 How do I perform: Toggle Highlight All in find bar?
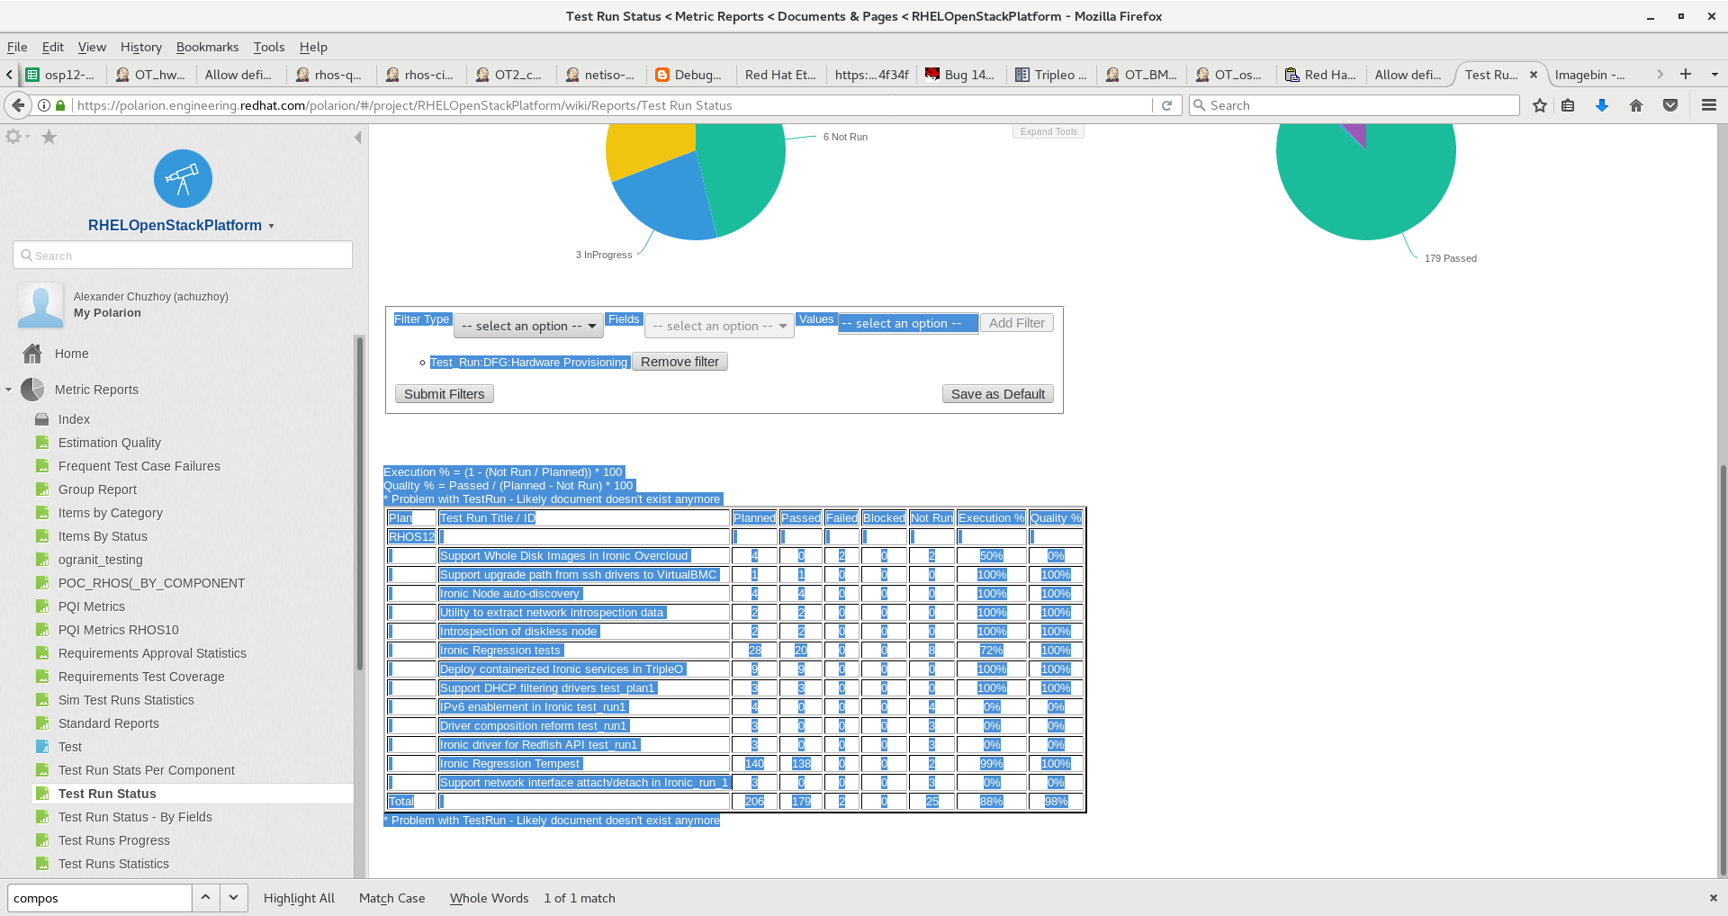[x=299, y=898]
